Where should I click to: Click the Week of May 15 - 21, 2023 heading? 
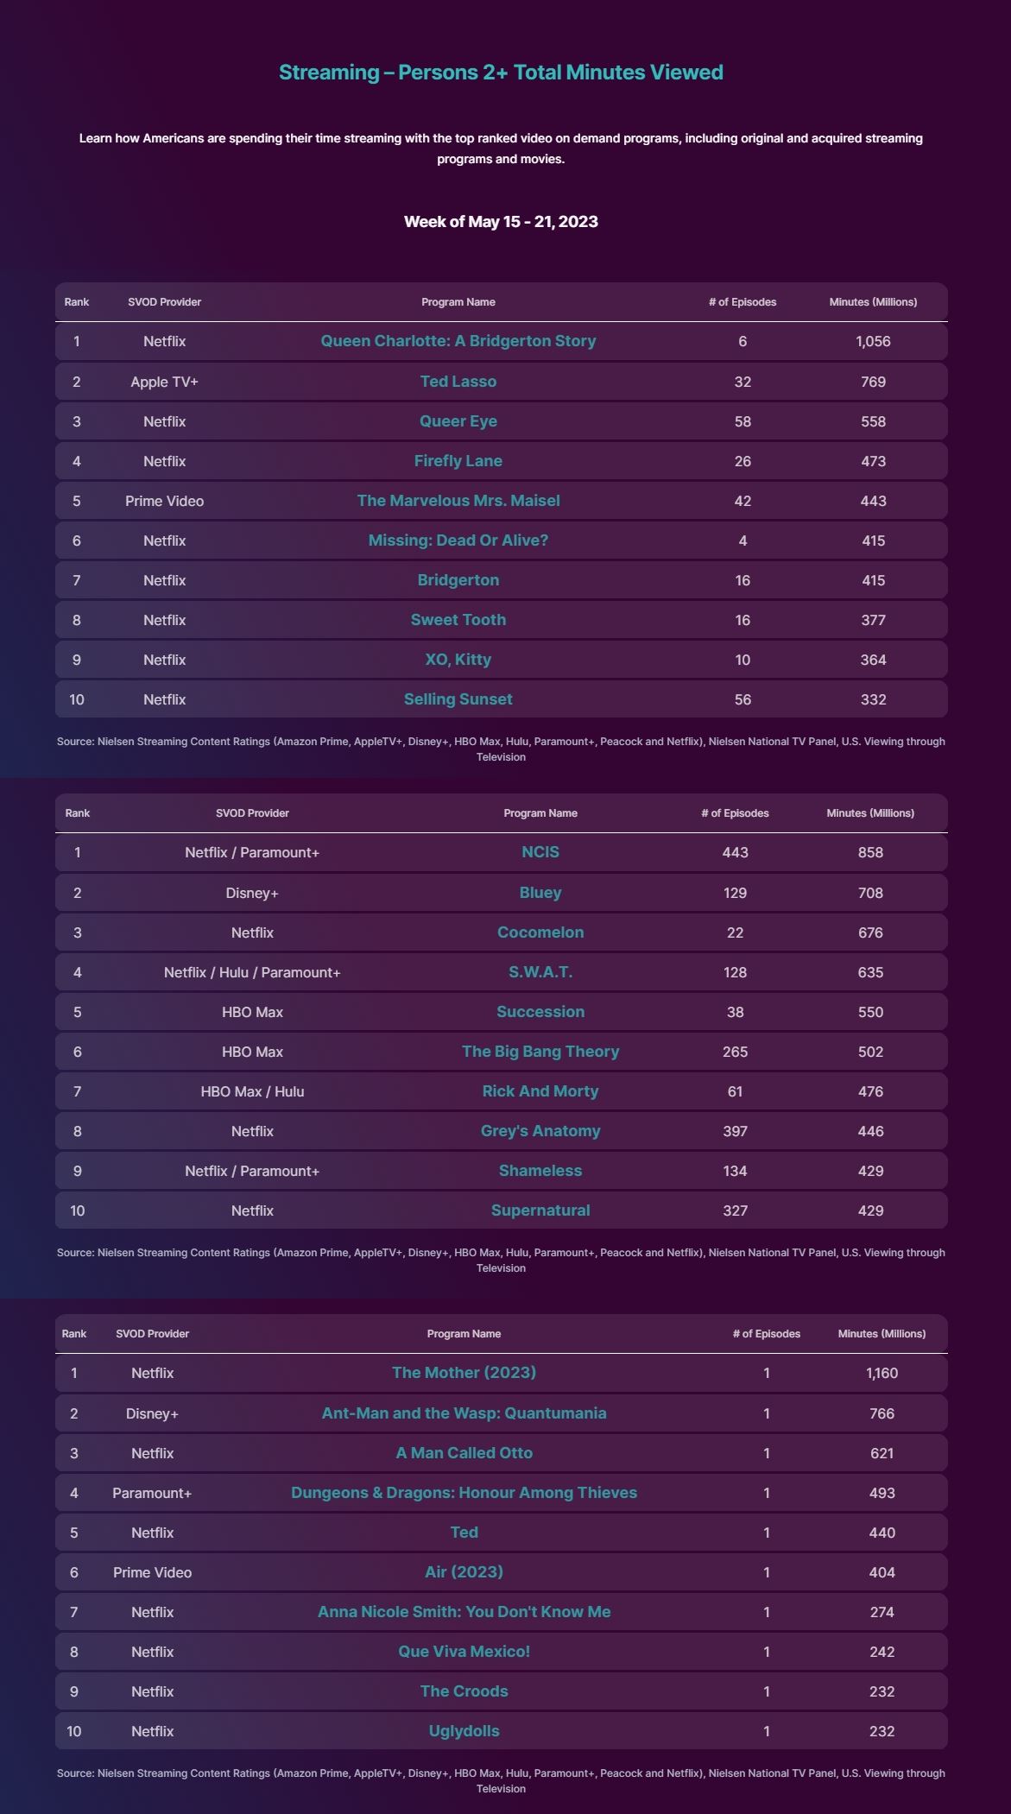point(501,222)
